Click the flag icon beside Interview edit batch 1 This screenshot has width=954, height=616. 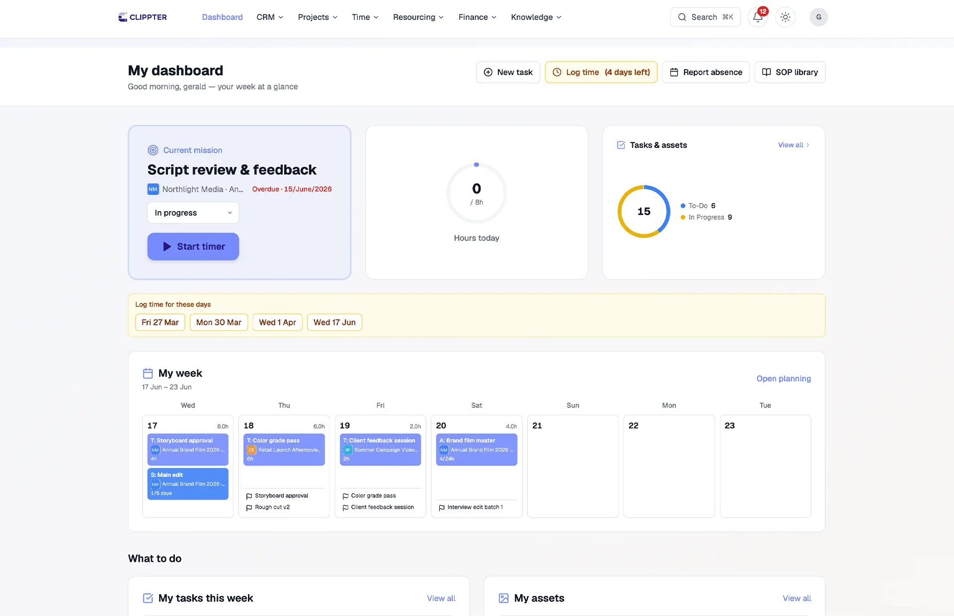pyautogui.click(x=442, y=507)
